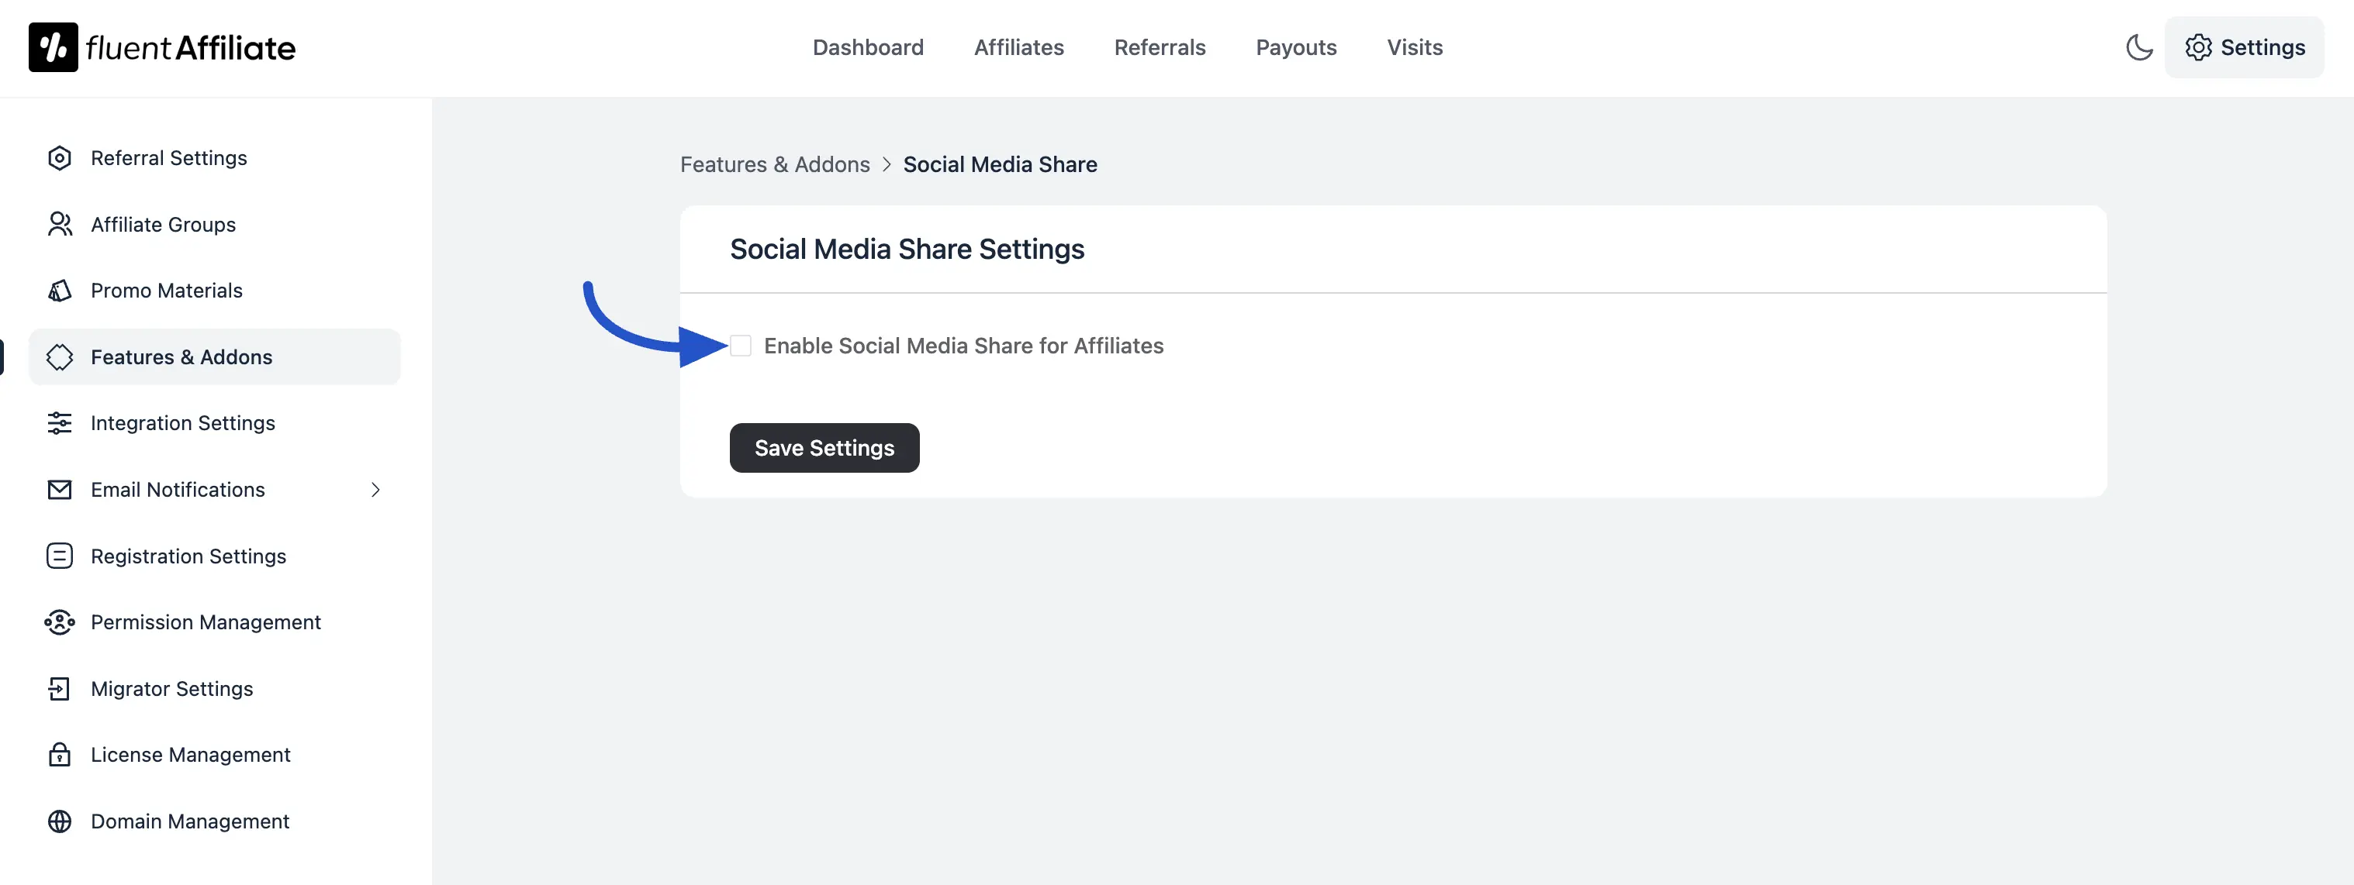
Task: Open the Features & Addons sidebar item
Action: (x=181, y=357)
